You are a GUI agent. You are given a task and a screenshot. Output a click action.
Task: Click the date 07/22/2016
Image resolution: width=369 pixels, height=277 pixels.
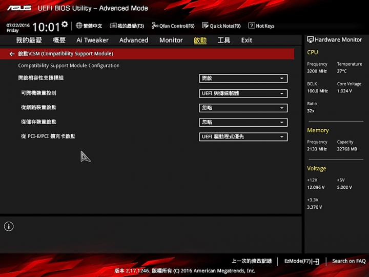pos(18,25)
